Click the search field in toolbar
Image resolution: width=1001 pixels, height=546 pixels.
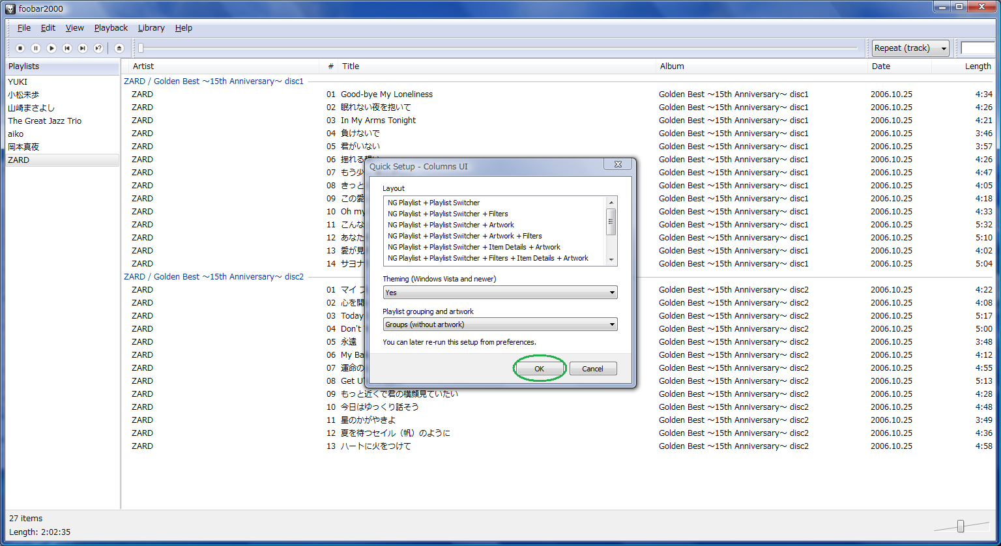click(978, 48)
